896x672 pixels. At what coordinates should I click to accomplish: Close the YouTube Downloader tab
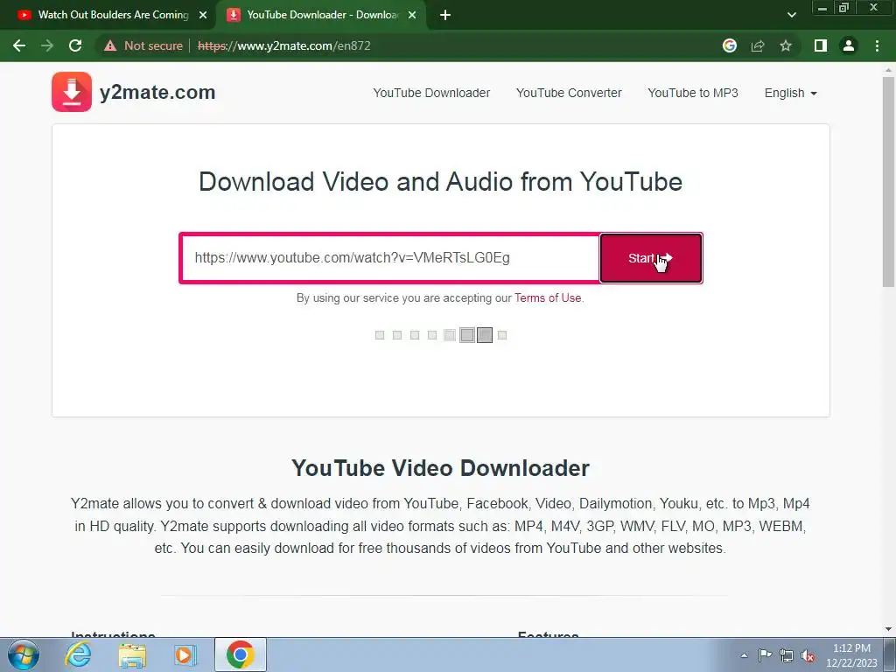point(412,15)
